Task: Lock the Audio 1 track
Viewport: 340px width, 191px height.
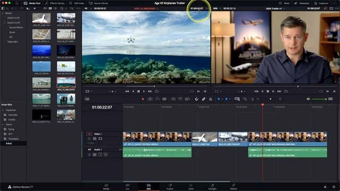Action: click(89, 154)
